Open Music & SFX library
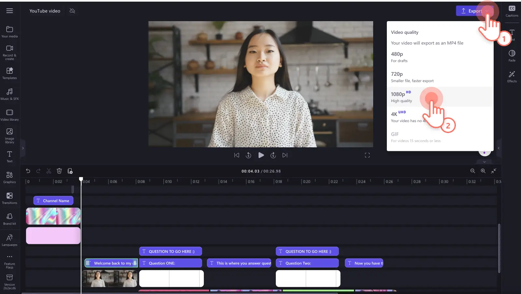 (10, 94)
